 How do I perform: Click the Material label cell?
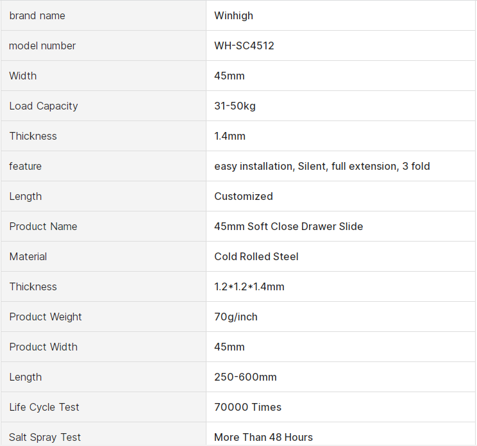[x=28, y=256]
